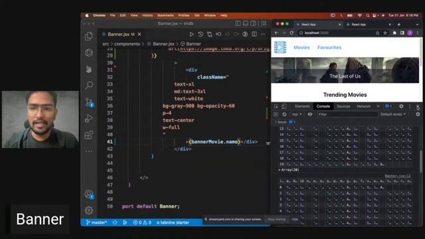Clear the DevTools console
425x239 pixels.
284,114
